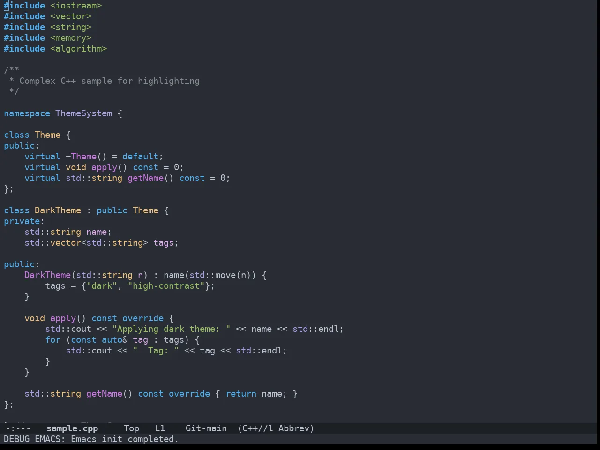
Task: Click the comment 'Complex C++ sample for highlighting'
Action: pos(109,81)
